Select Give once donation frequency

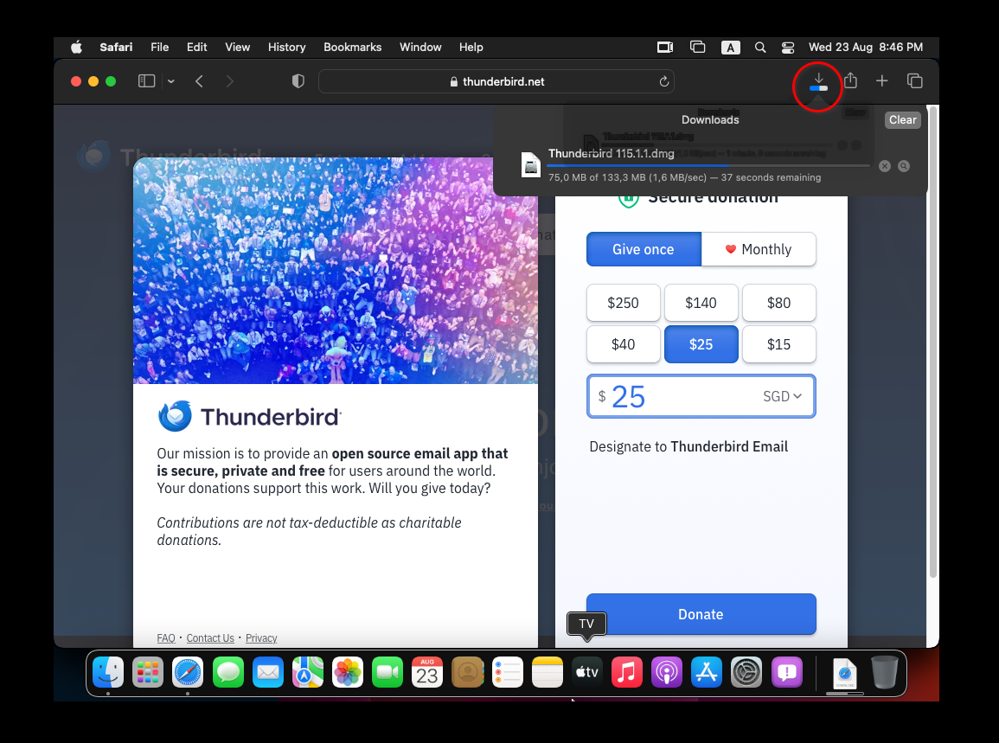click(x=644, y=249)
